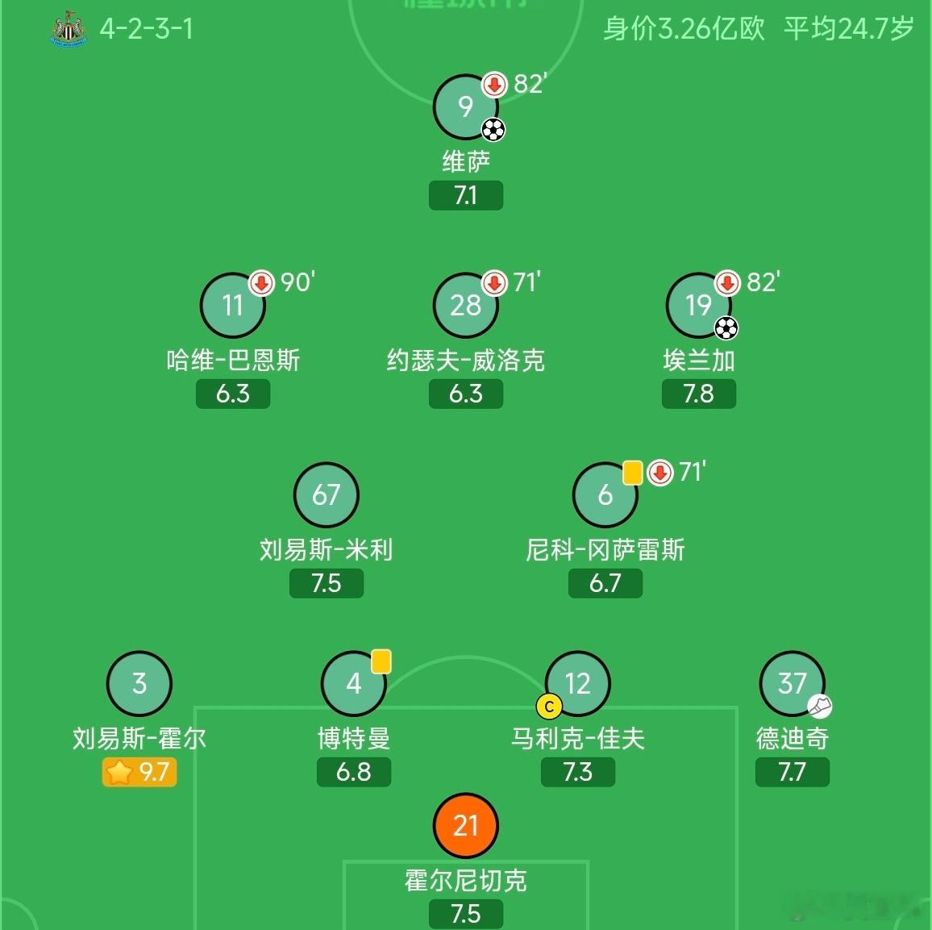Click the 刘易斯-霍尔 player name
This screenshot has width=932, height=930.
coord(139,739)
